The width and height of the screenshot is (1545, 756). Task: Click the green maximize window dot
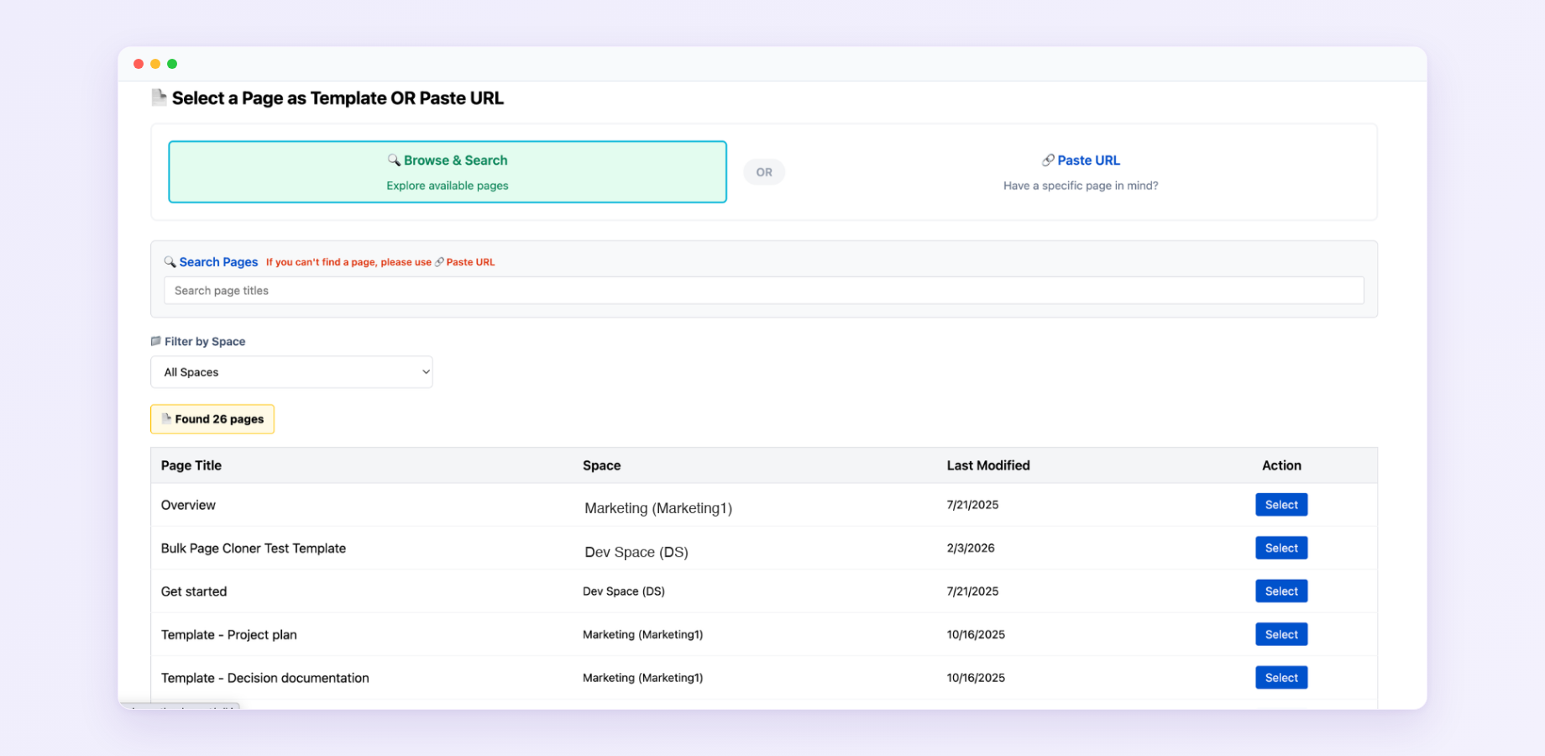pos(172,64)
